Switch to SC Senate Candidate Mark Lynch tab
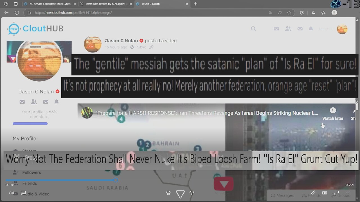360x202 pixels. 50,4
